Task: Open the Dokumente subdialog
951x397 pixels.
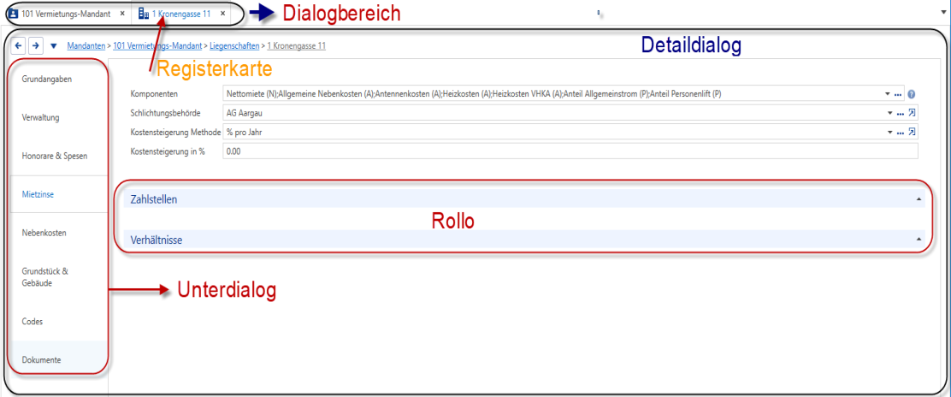Action: point(59,359)
